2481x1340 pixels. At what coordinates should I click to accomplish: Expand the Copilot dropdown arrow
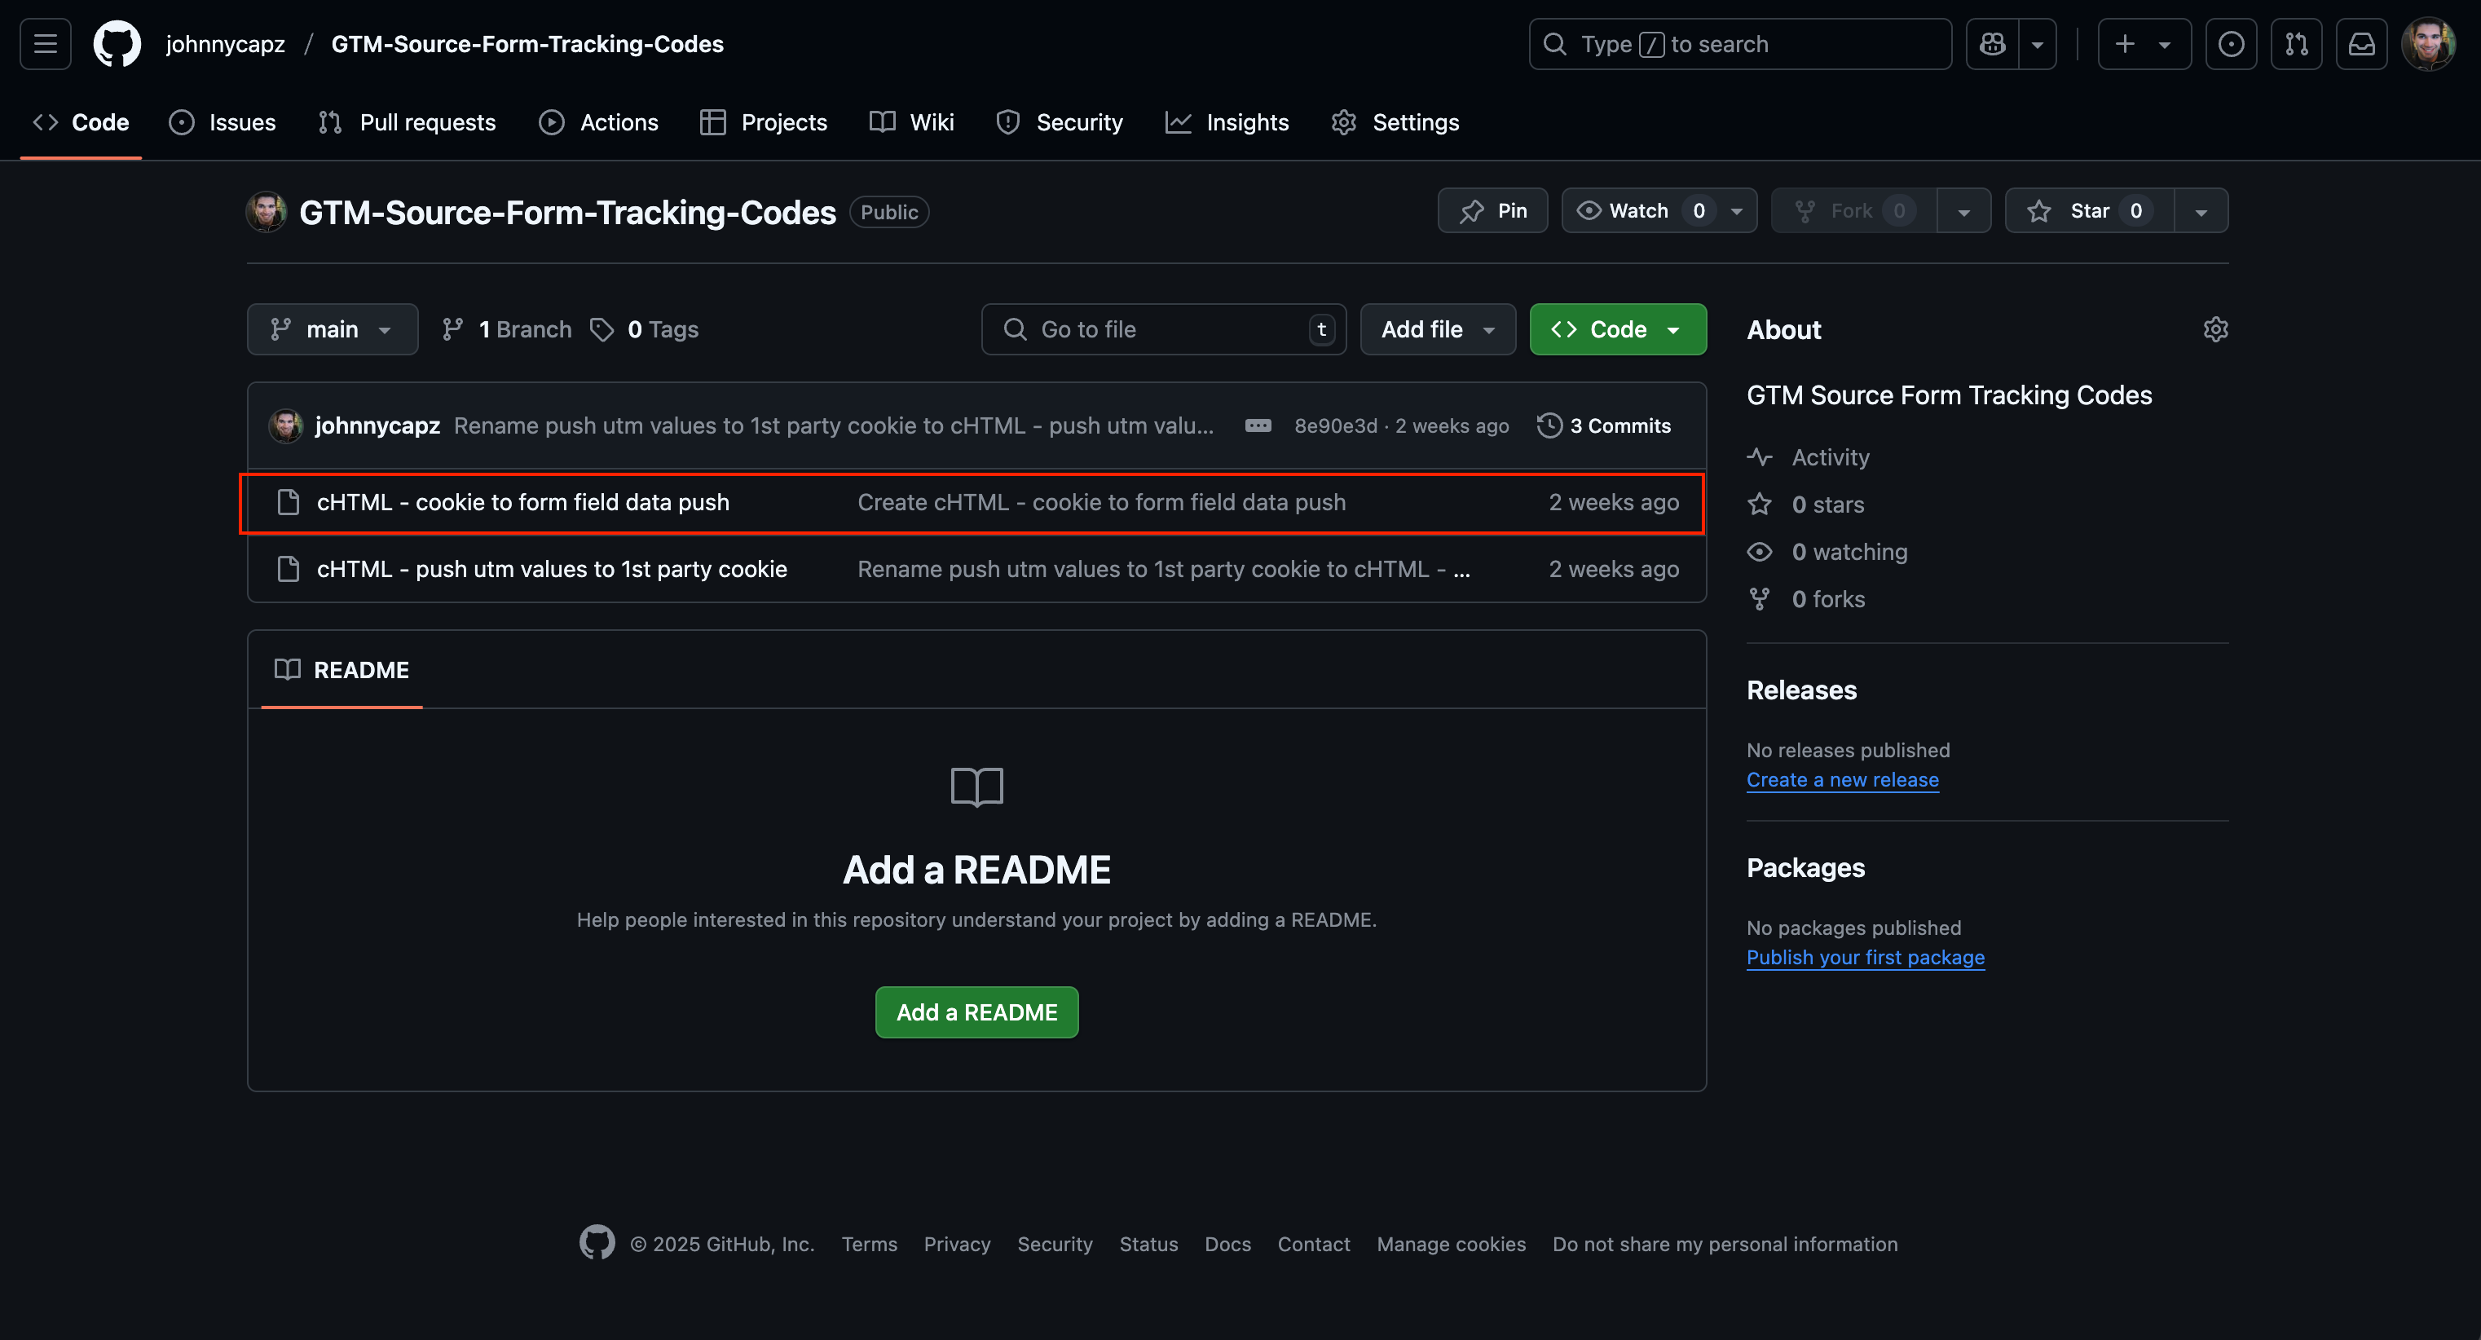tap(2037, 44)
